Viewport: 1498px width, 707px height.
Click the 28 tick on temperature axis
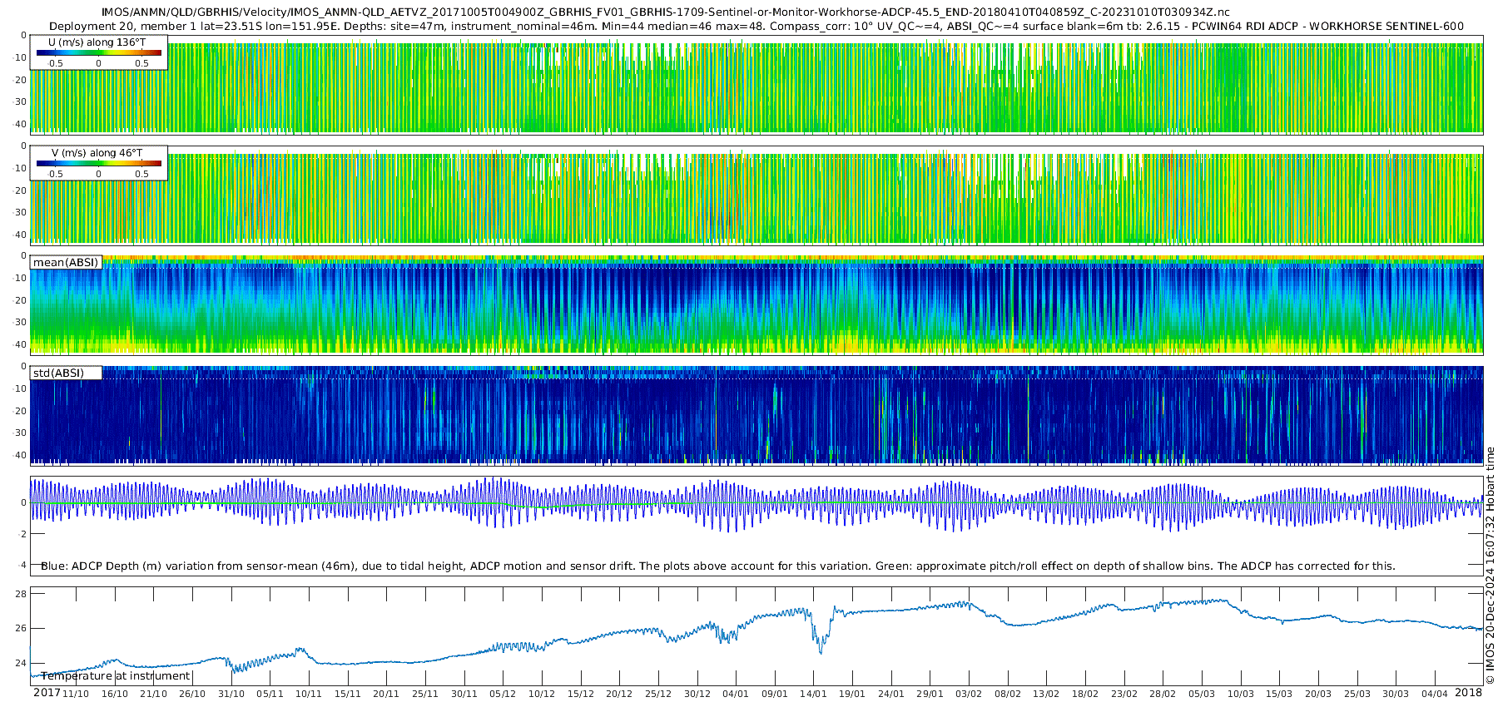pos(21,594)
